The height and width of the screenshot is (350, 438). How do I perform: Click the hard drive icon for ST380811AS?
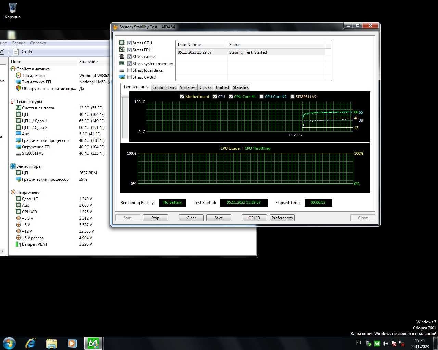(x=18, y=153)
